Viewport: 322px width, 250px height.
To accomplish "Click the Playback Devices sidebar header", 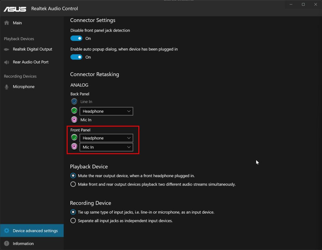I will [19, 39].
